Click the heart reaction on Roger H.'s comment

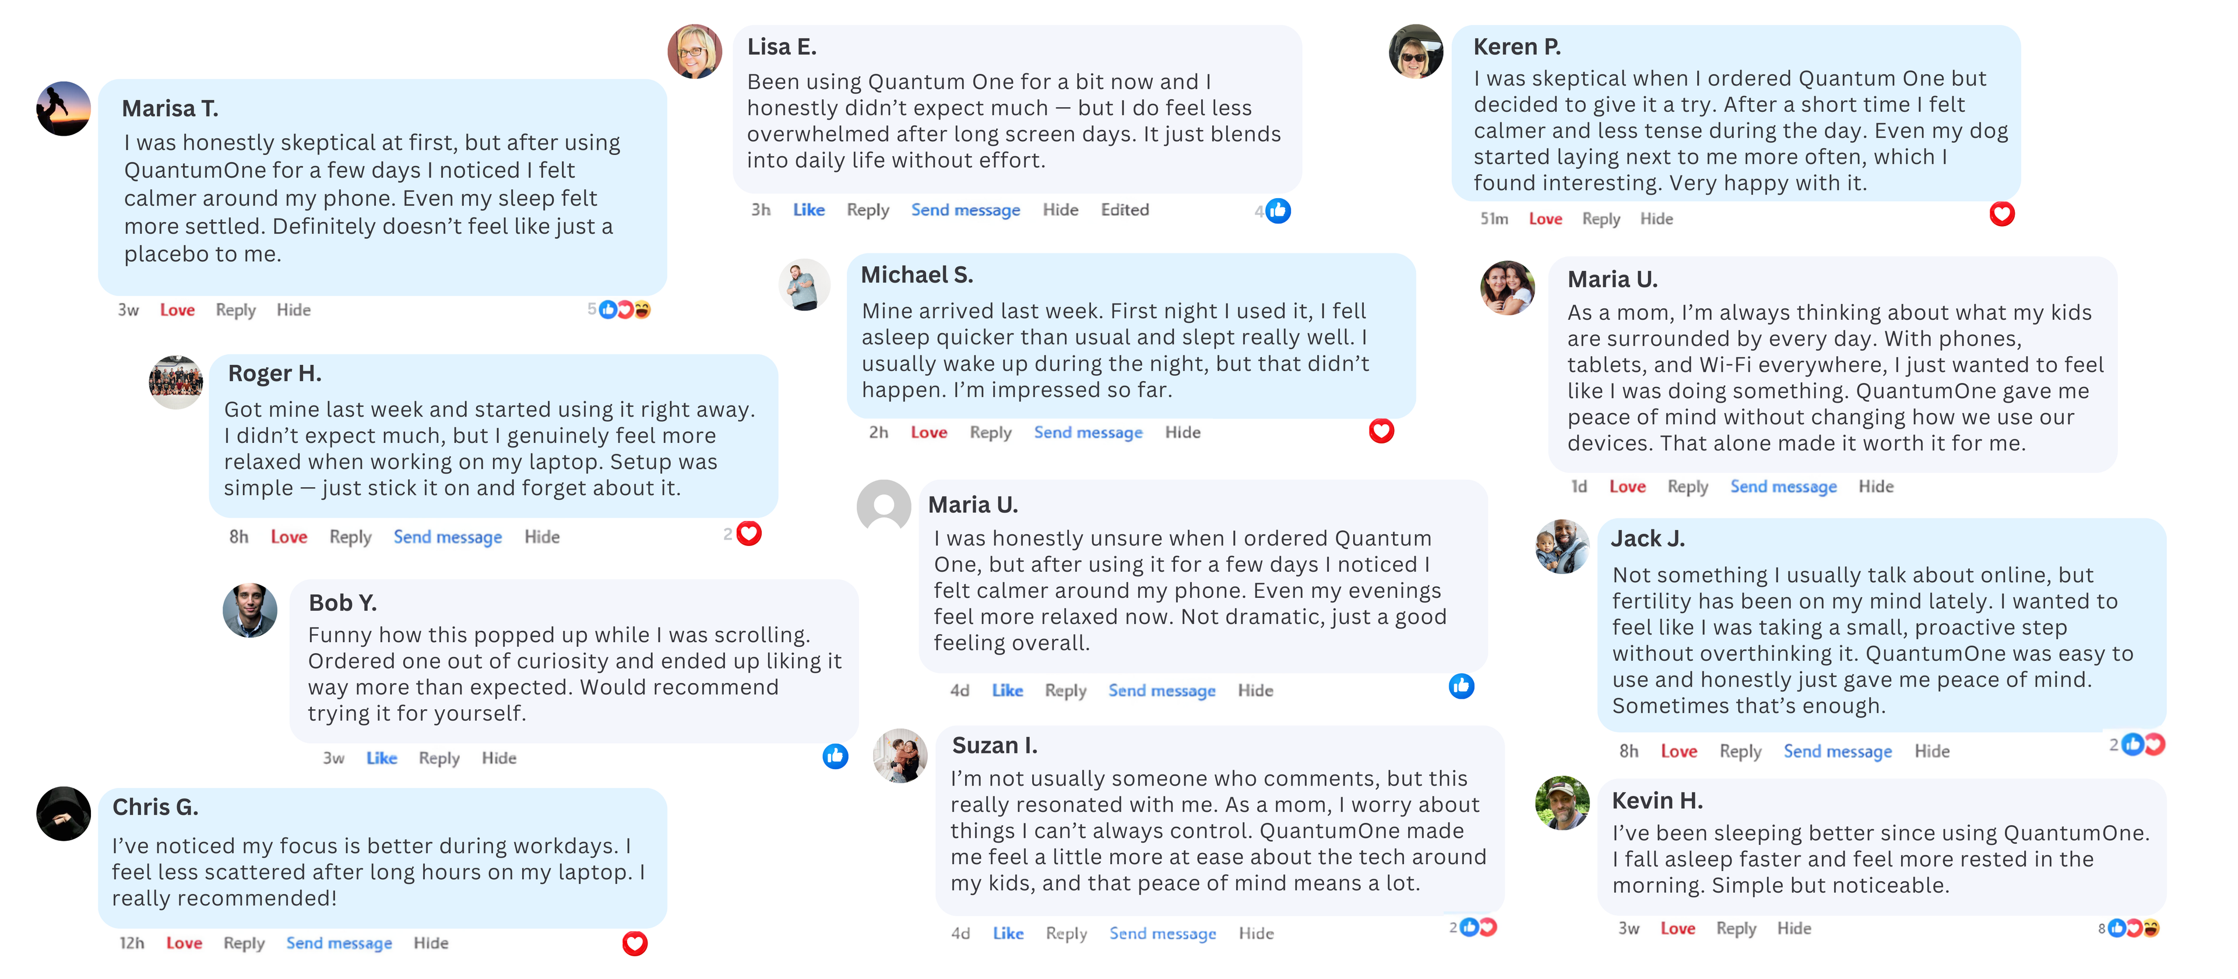click(x=748, y=533)
